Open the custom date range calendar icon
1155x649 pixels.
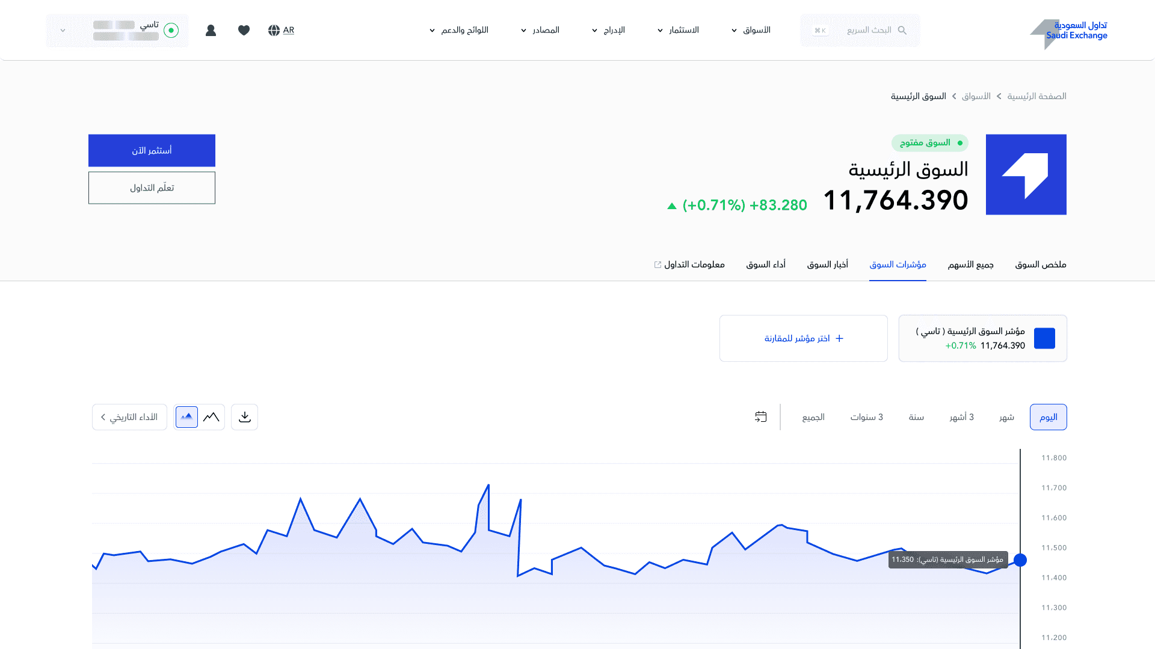tap(761, 417)
